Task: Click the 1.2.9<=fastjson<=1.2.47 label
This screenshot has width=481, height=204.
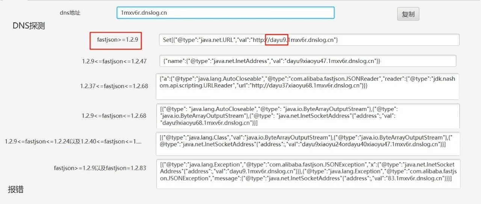Action: point(114,61)
